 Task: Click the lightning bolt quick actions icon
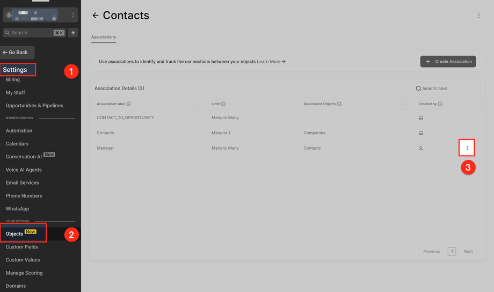(x=74, y=33)
